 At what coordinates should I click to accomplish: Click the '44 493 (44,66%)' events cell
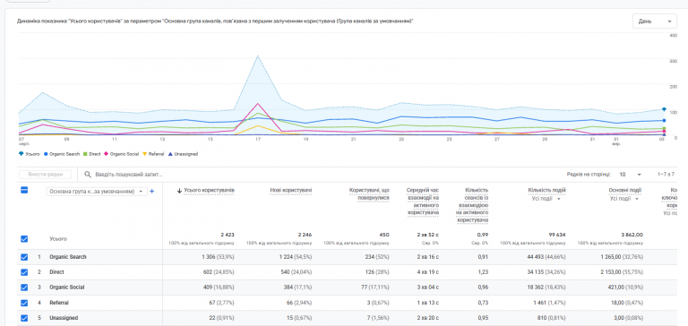546,257
